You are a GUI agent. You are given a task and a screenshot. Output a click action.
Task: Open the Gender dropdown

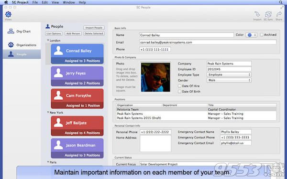coord(229,80)
